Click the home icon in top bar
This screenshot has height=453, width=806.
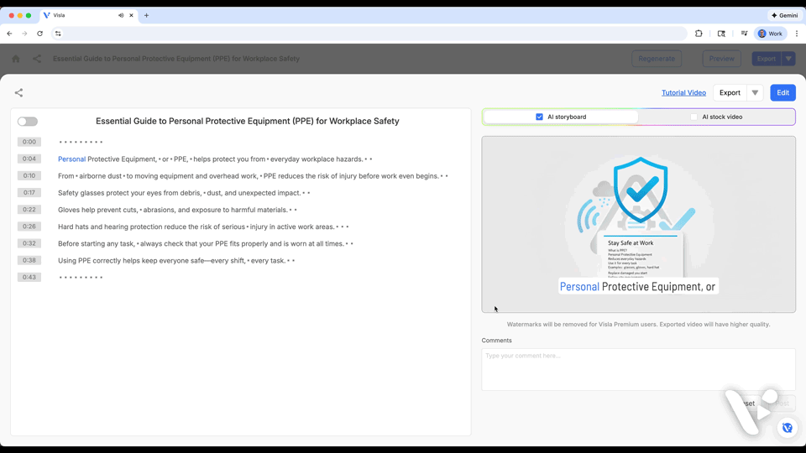point(15,59)
